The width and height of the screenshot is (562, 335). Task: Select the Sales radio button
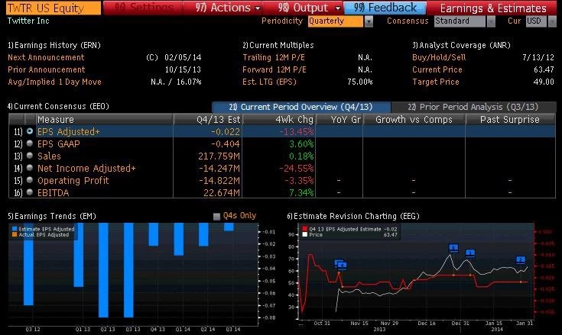(30, 156)
